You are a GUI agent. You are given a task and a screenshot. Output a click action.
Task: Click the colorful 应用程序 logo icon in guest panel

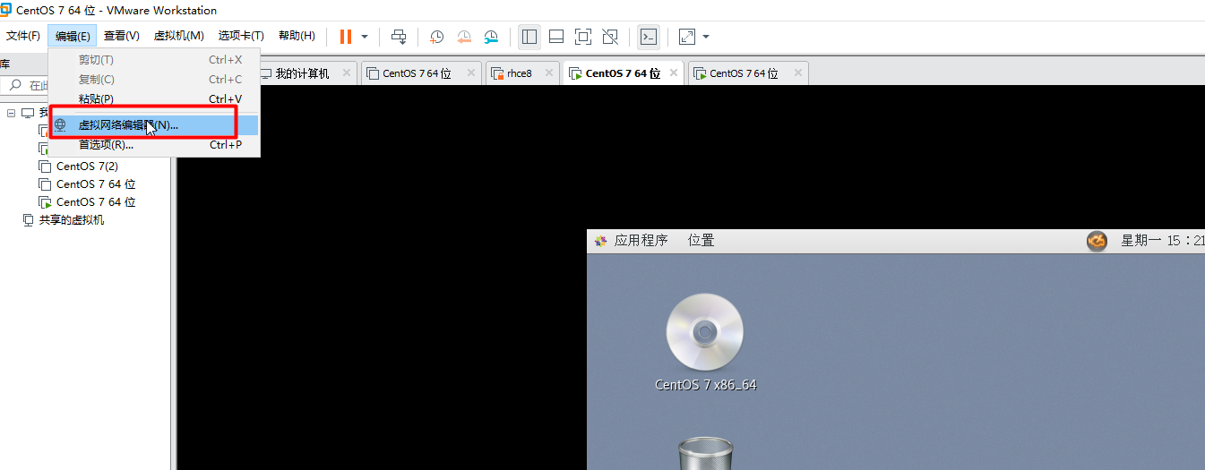tap(600, 240)
